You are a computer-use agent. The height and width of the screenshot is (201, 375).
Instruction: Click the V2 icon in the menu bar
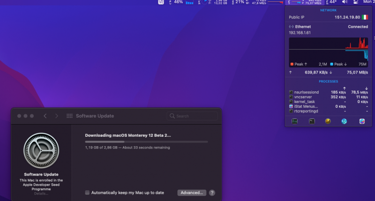(161, 2)
